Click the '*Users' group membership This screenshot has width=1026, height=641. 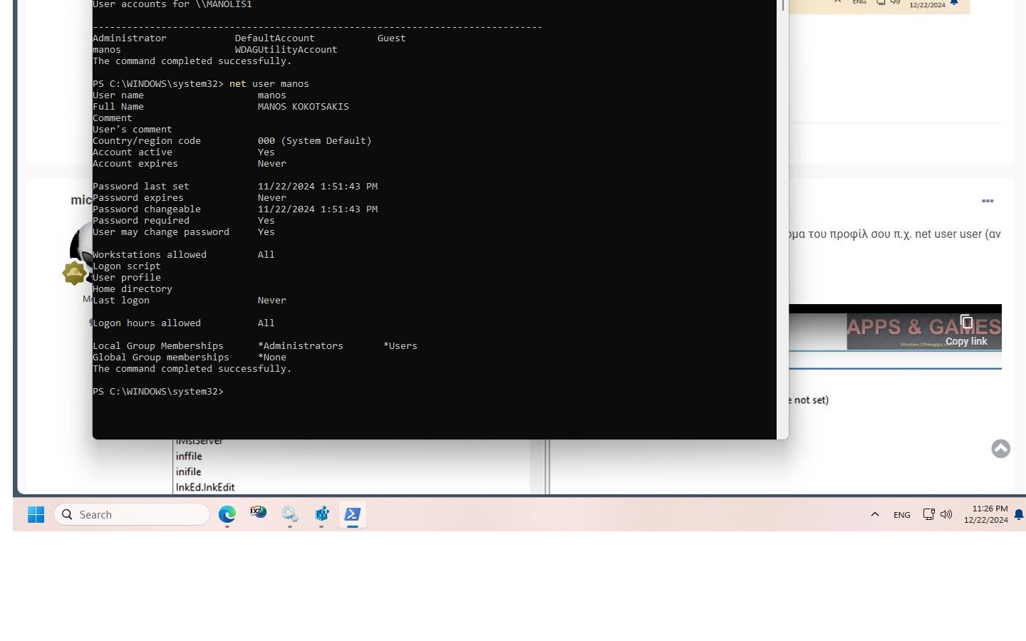tap(400, 346)
